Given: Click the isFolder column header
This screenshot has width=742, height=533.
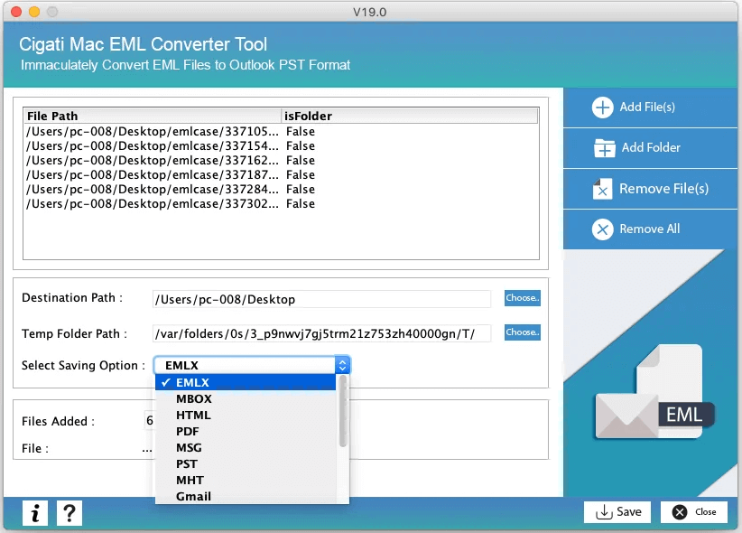Looking at the screenshot, I should [x=410, y=116].
